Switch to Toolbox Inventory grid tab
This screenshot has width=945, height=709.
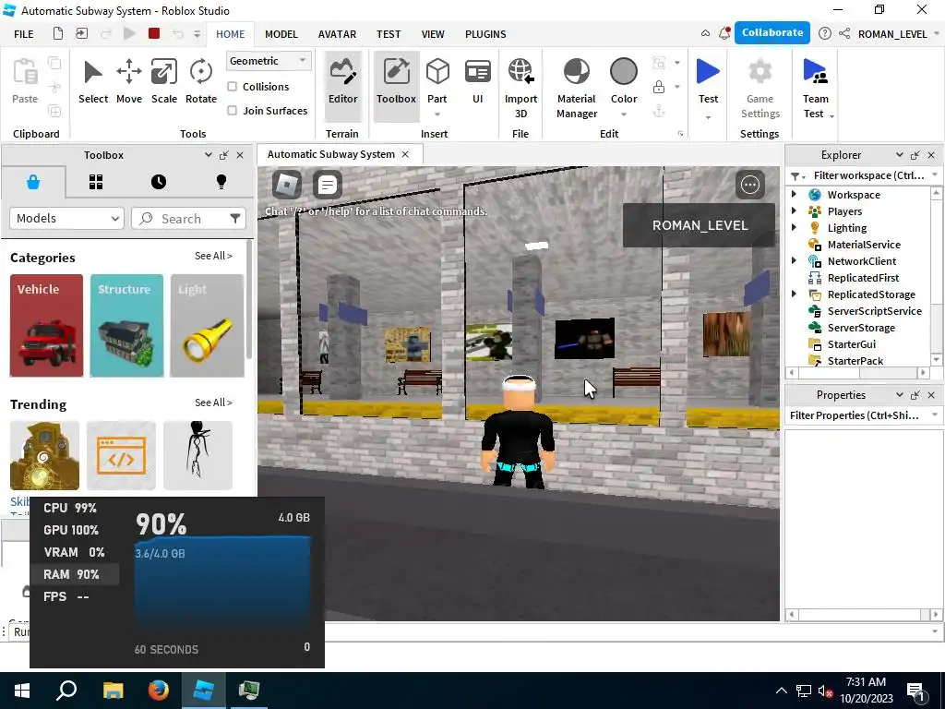[x=96, y=182]
